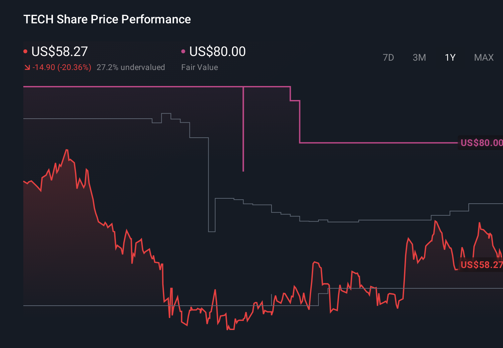Click the TECH Share Price Performance title
Screen dimensions: 503x348
(x=107, y=19)
